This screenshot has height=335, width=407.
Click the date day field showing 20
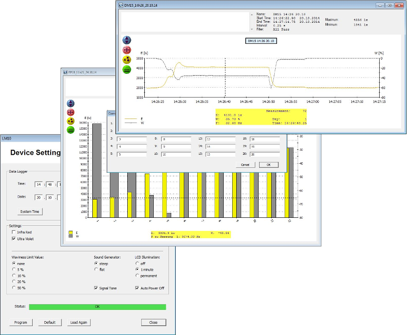pos(39,197)
